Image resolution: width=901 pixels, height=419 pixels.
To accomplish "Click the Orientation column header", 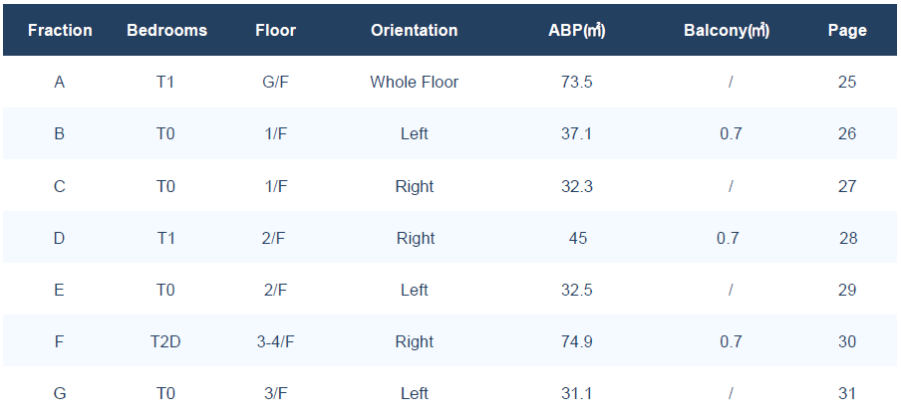I will [415, 31].
